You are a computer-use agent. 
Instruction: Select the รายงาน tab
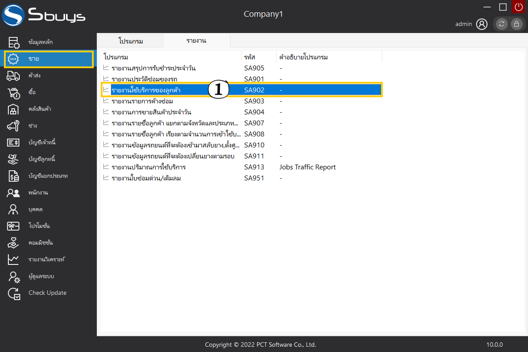click(x=196, y=41)
